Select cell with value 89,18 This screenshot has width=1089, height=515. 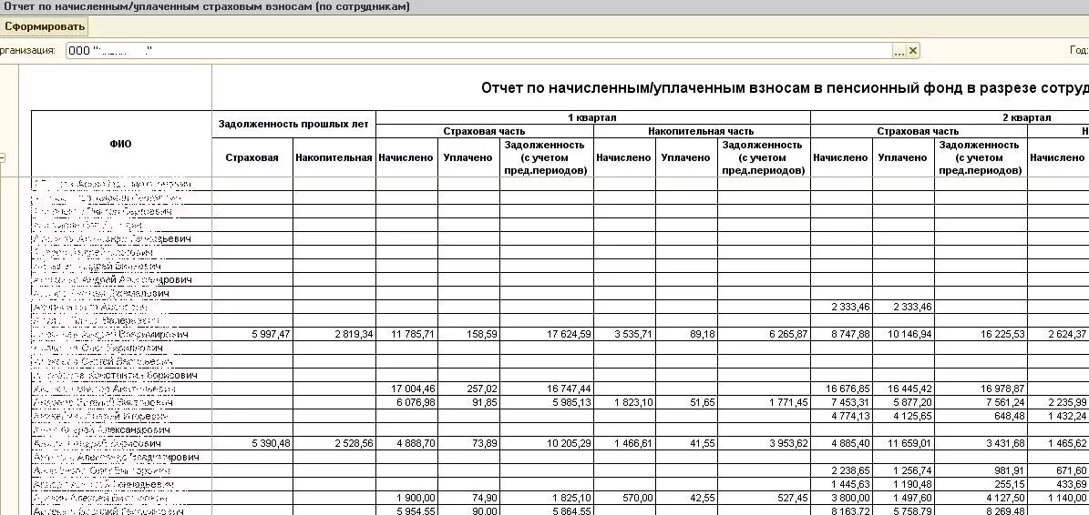tap(687, 334)
